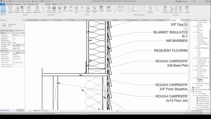Screen dimensions: 211x119
Task: Collapse the Graphics properties group
Action: pyautogui.click(x=23, y=33)
